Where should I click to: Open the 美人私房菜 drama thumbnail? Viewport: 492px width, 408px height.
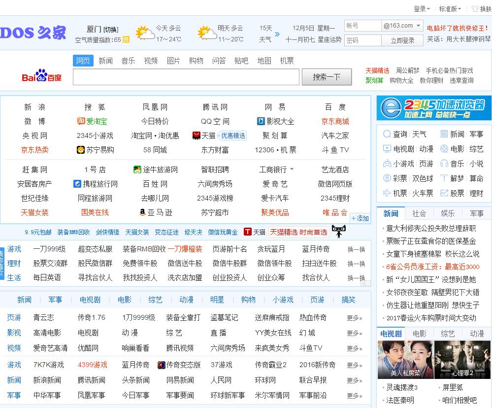(x=405, y=359)
